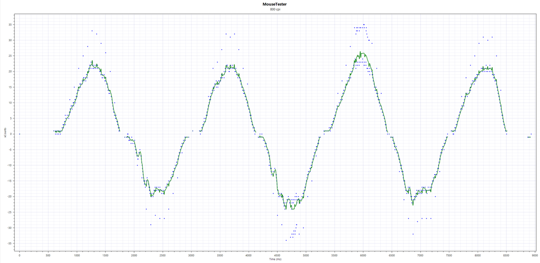Select the '7000' time axis tick label
The width and height of the screenshot is (540, 263).
tap(420, 255)
